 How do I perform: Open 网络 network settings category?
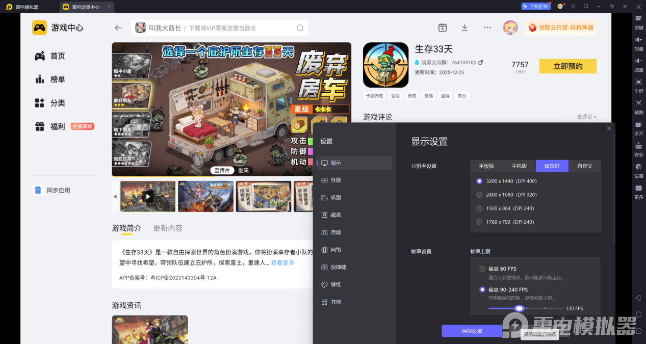click(x=355, y=250)
